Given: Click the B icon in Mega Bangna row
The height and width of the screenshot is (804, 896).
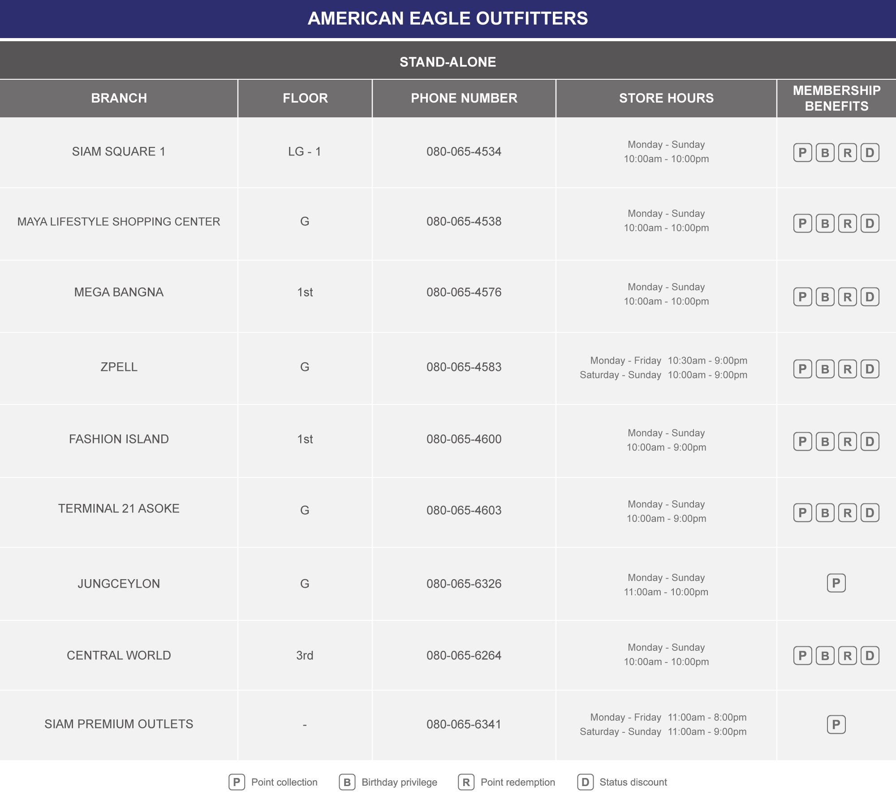Looking at the screenshot, I should pos(825,297).
